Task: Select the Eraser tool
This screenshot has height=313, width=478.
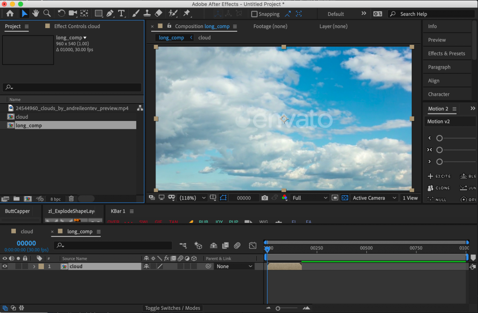Action: pyautogui.click(x=158, y=13)
